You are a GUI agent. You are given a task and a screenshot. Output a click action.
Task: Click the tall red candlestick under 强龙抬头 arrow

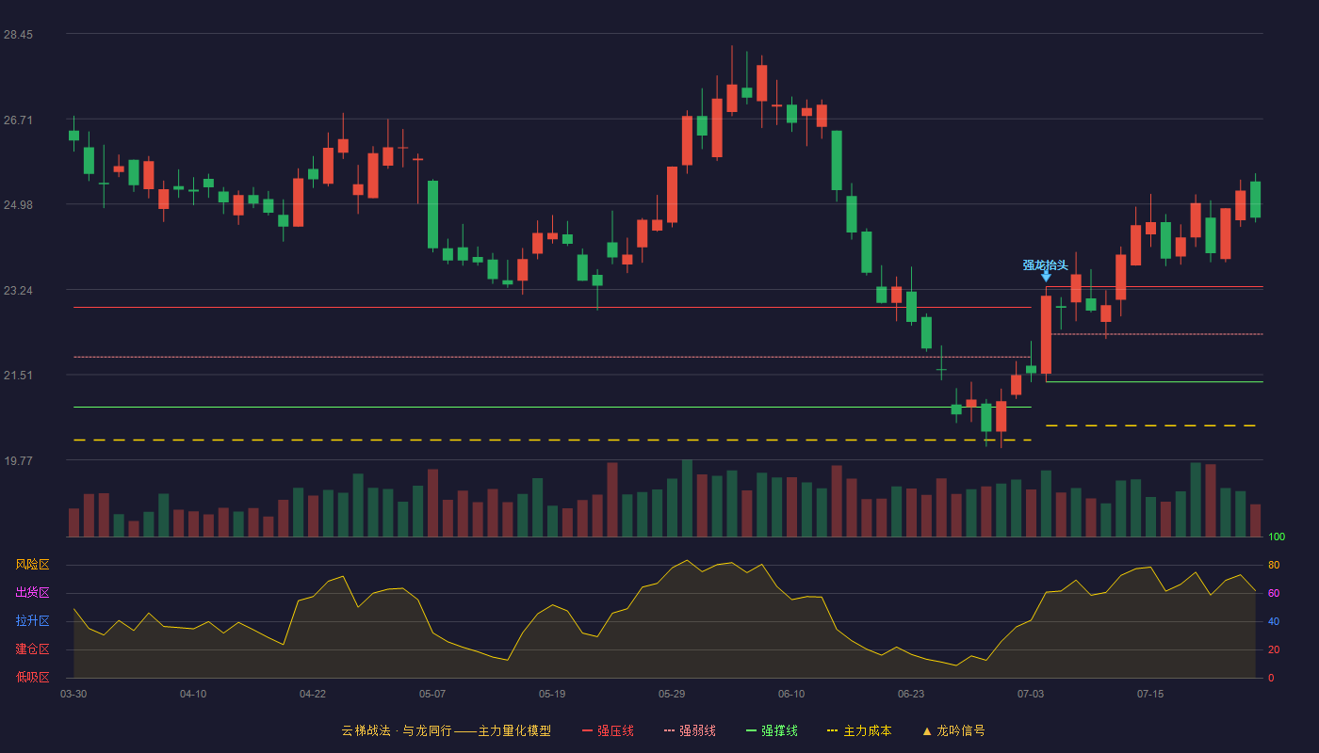(1046, 335)
